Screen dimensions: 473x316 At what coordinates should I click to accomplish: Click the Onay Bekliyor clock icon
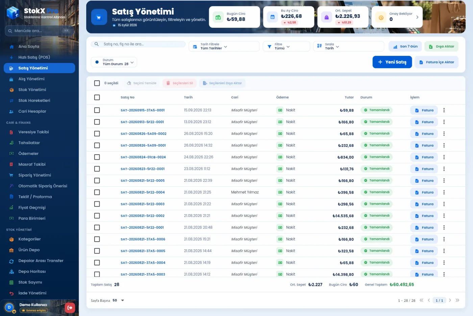[x=381, y=18]
